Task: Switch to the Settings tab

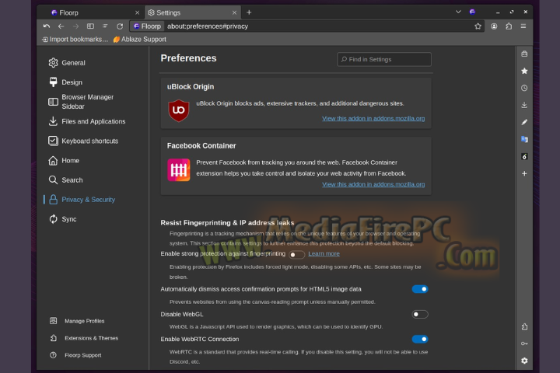Action: 193,12
